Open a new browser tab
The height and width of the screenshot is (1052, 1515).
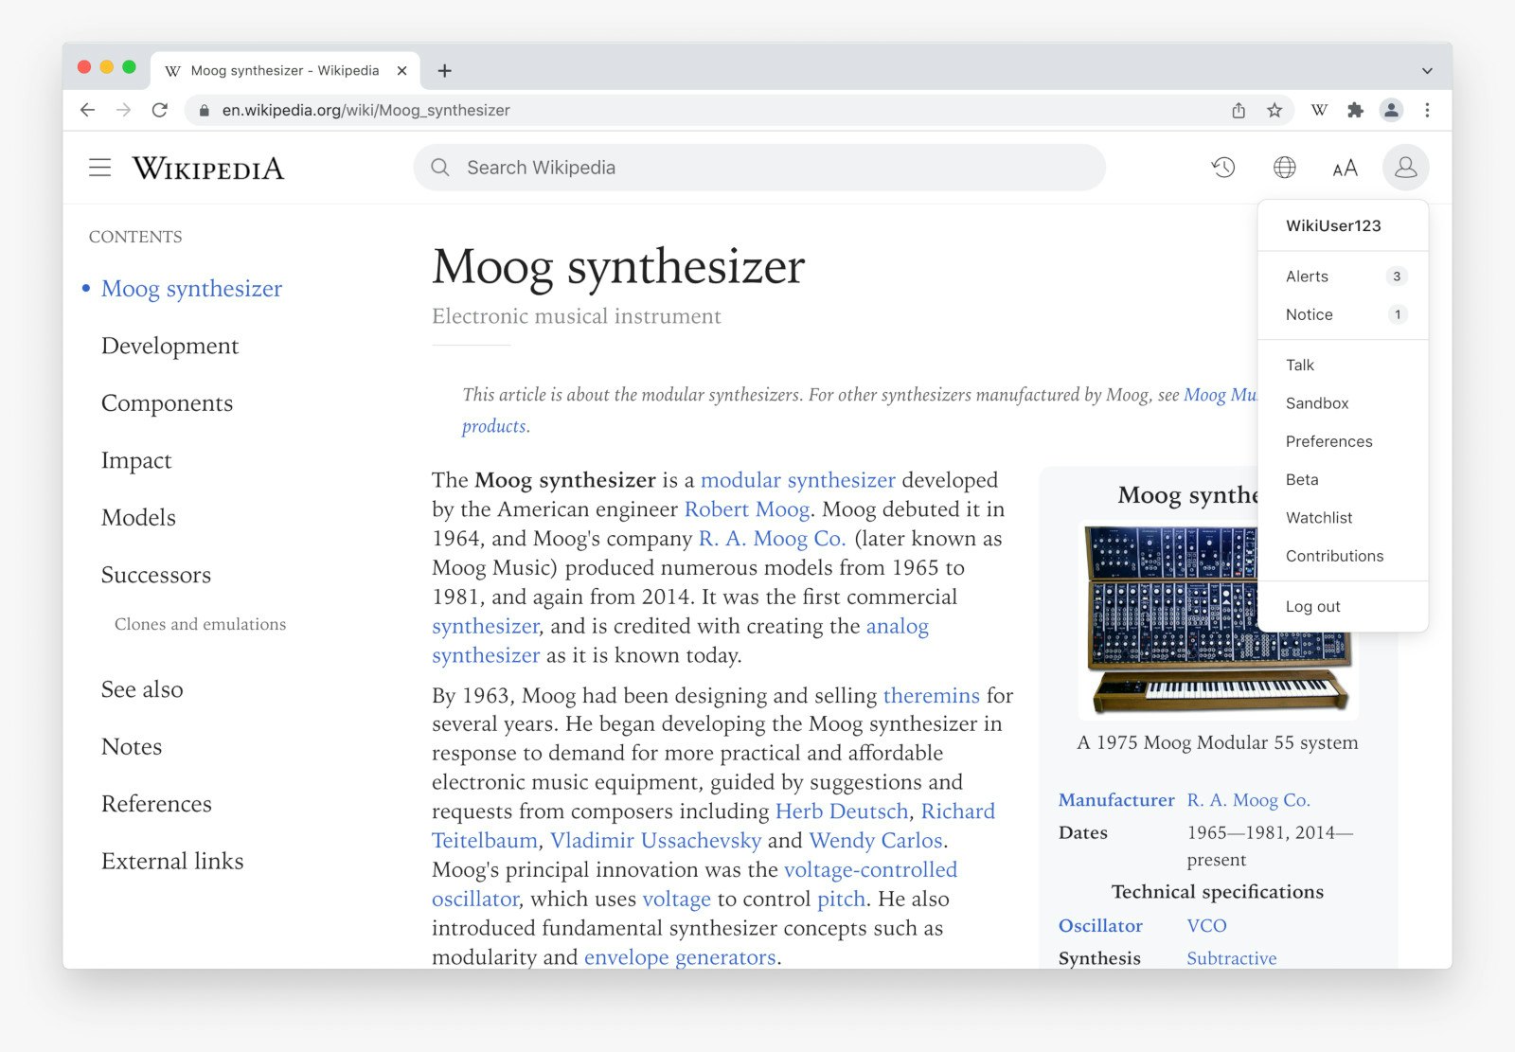[444, 70]
